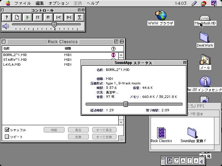Collapse the Rock Classics window with the windowshade box
The image size is (222, 166).
pos(122,41)
